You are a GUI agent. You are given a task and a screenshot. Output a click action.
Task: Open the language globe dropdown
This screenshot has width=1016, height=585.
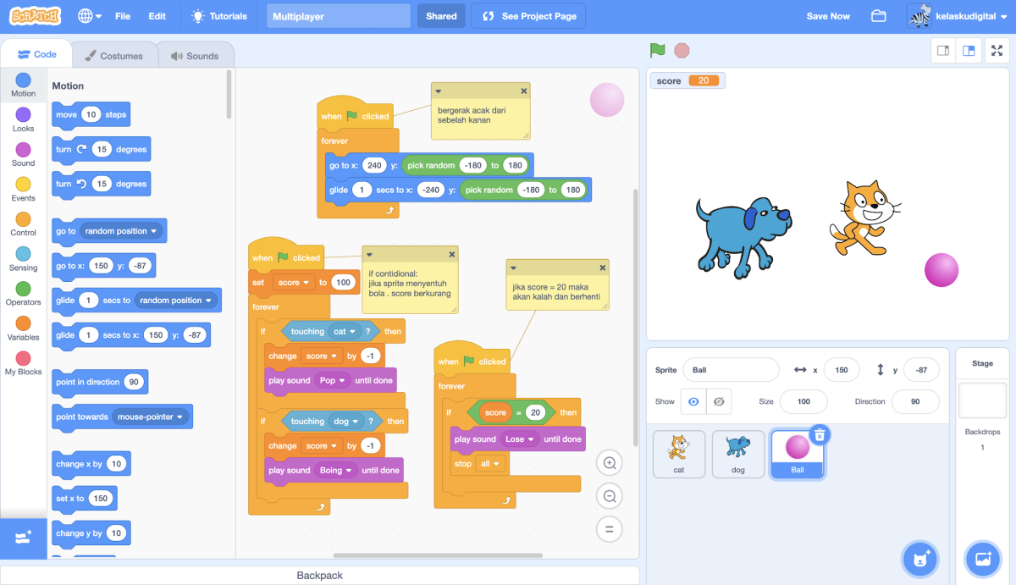(x=88, y=14)
